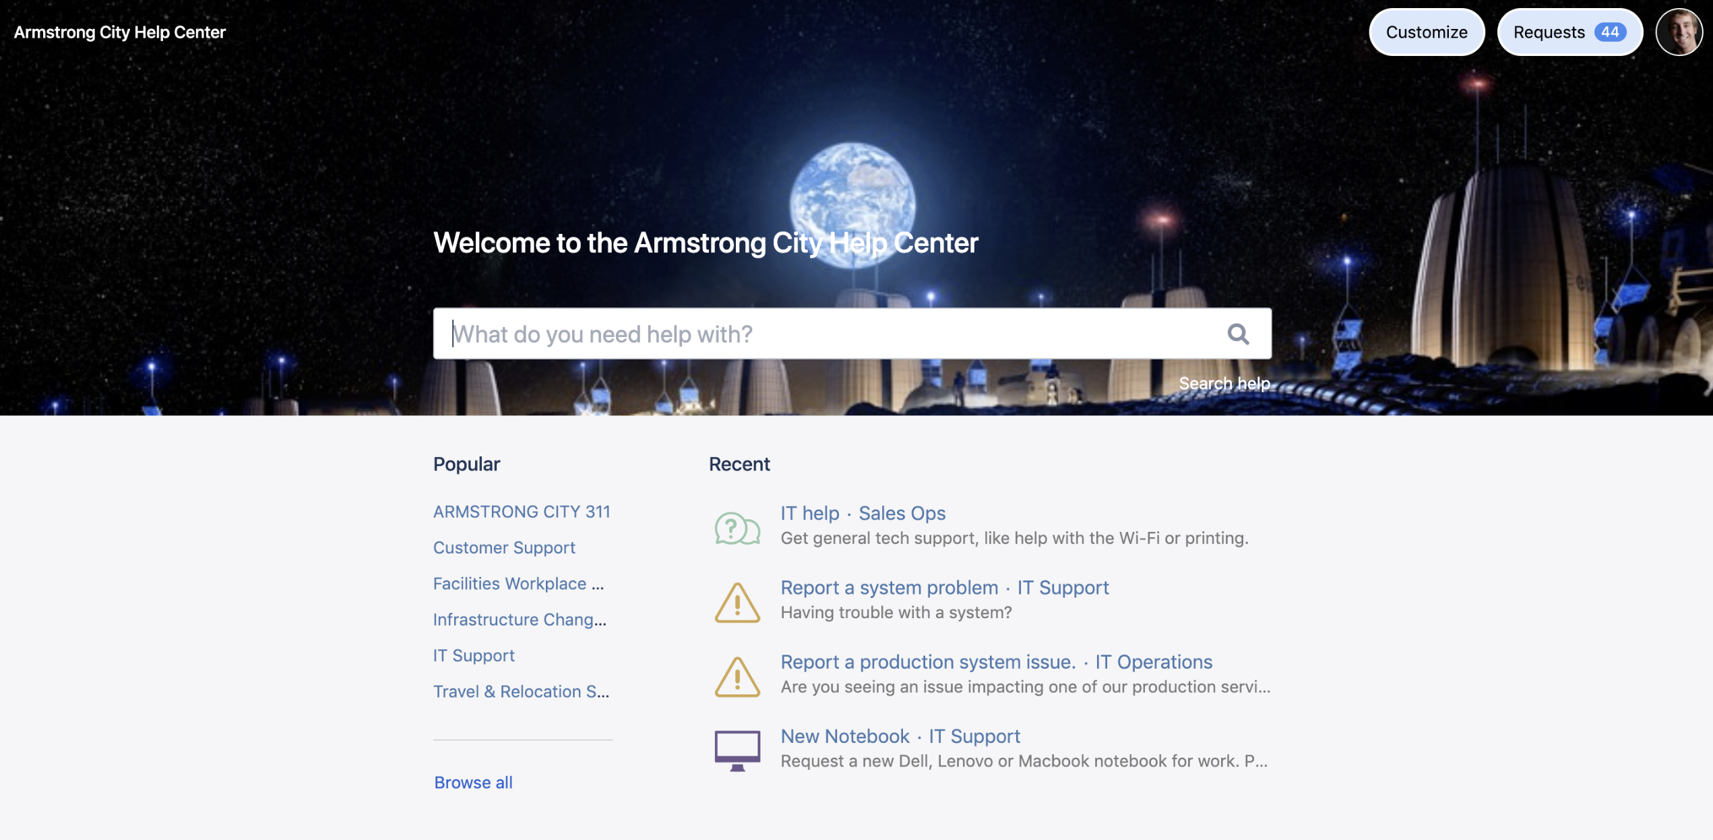Open the Requests button
Screen dimensions: 1713x840
(1569, 32)
